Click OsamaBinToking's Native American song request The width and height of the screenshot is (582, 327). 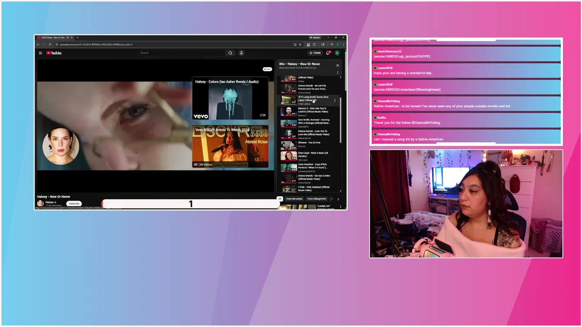466,137
